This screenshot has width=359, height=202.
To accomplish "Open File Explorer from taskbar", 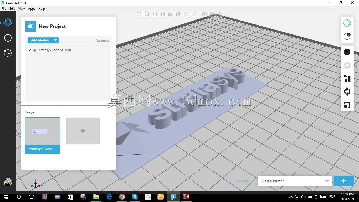I will (x=96, y=197).
